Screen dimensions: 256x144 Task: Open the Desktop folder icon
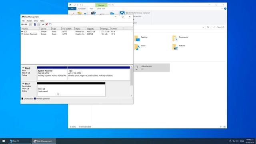tap(137, 38)
